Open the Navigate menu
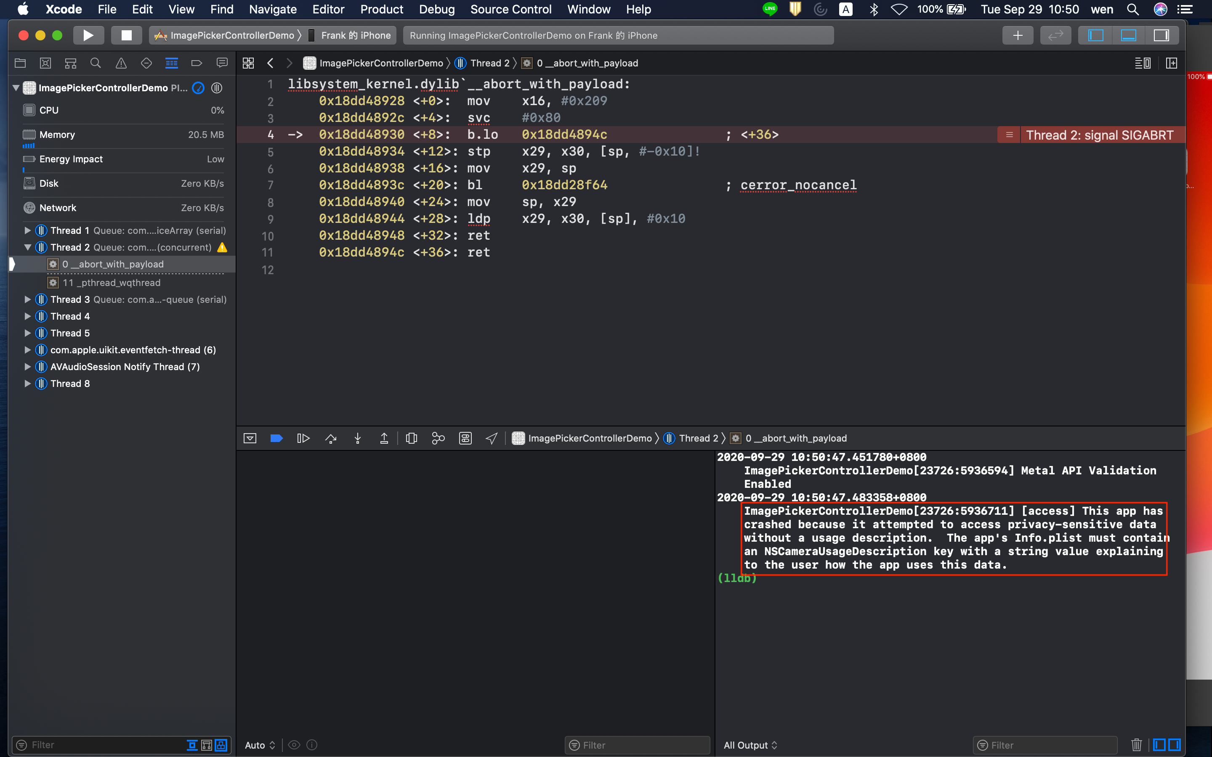This screenshot has height=757, width=1212. (273, 10)
